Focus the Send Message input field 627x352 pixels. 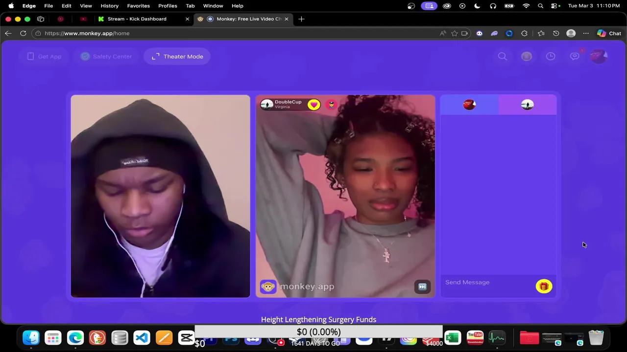tap(487, 283)
